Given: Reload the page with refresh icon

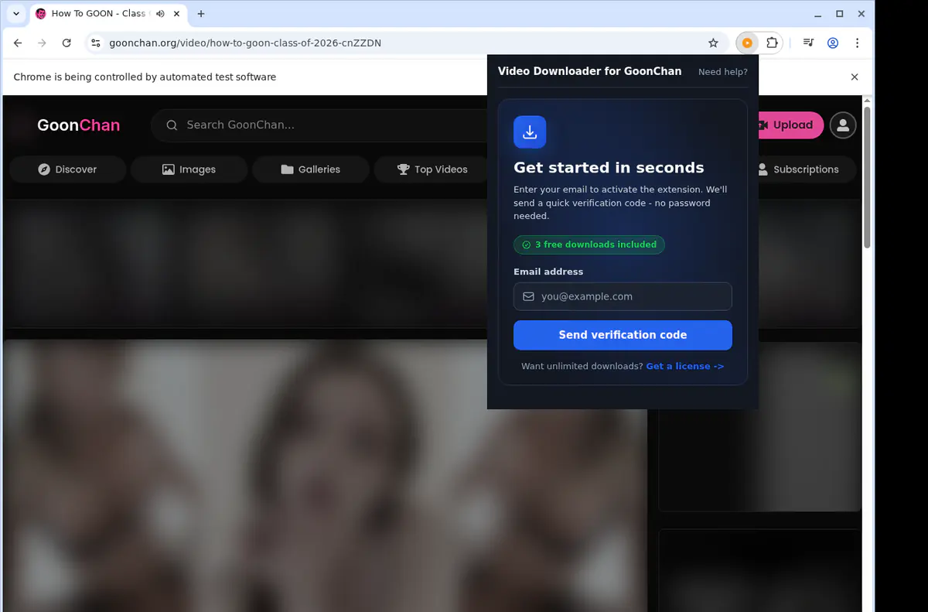Looking at the screenshot, I should pyautogui.click(x=67, y=43).
